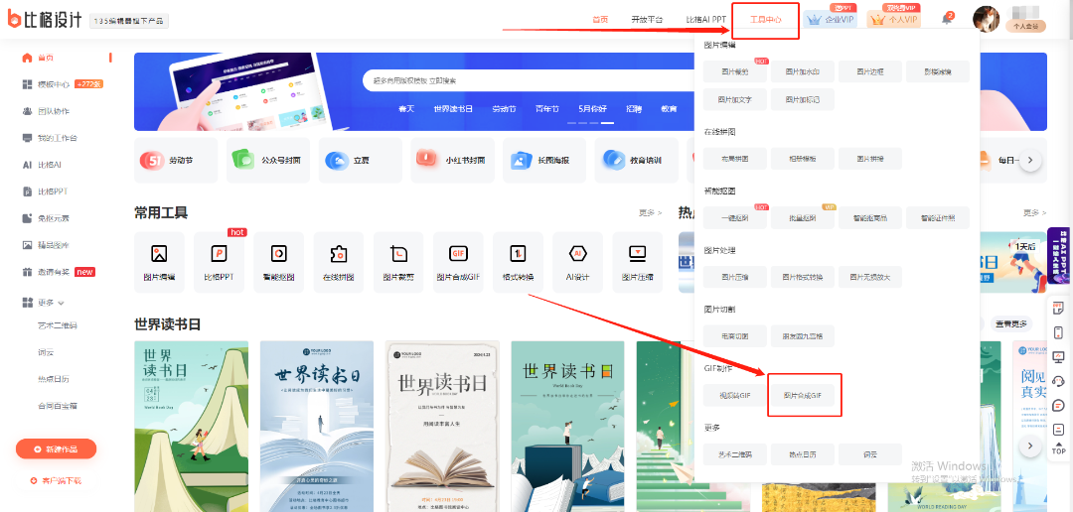Viewport: 1073px width, 512px height.
Task: Expand 常用工具 via the 更多 link
Action: [650, 212]
